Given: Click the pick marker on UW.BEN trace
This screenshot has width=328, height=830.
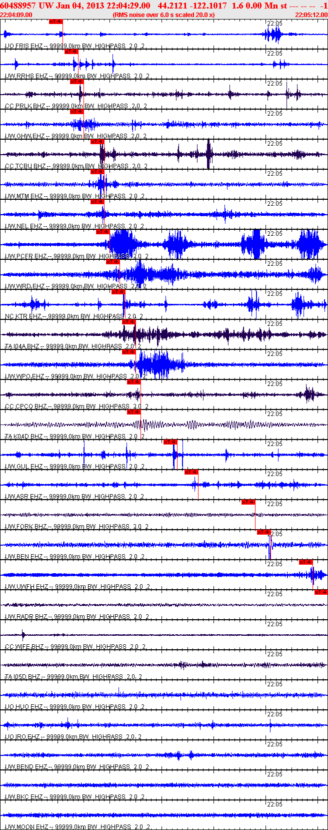Looking at the screenshot, I should tap(264, 532).
